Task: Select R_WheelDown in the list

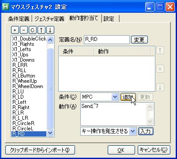Action: pos(29,86)
